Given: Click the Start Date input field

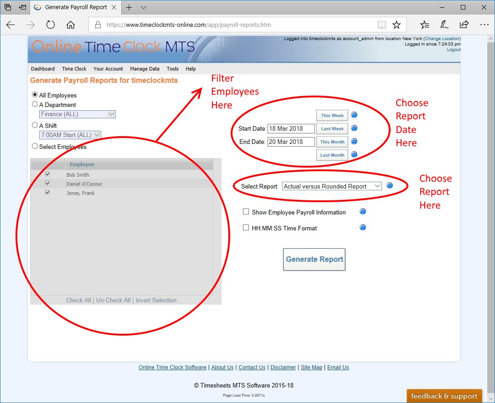Looking at the screenshot, I should coord(291,129).
